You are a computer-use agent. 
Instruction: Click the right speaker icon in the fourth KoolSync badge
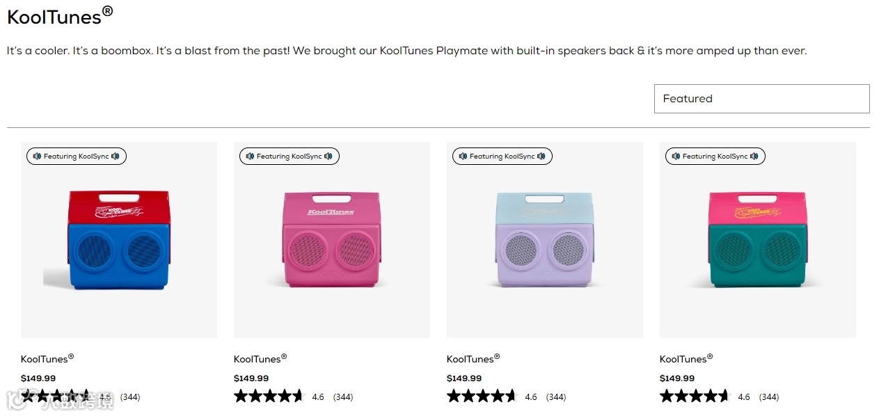tap(754, 157)
